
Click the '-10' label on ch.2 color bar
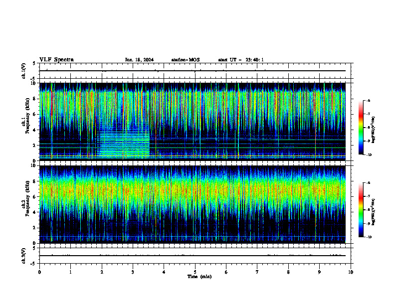(369, 237)
